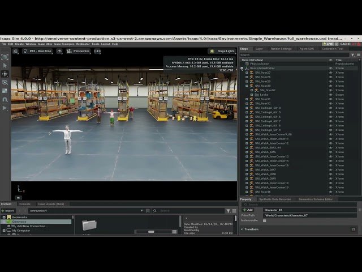This screenshot has height=272, width=362.
Task: Switch to the Isaac Assets (Beta) tab
Action: [x=51, y=204]
